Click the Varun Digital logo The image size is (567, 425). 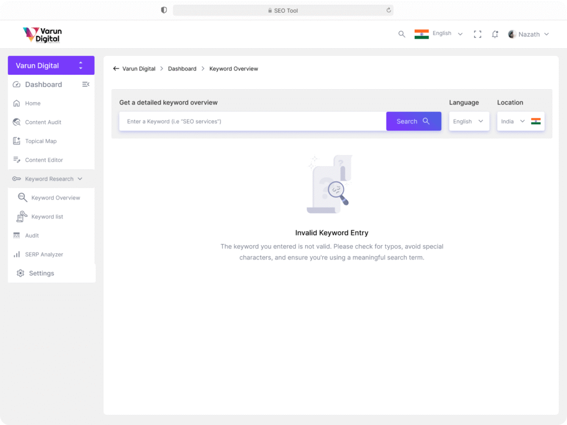[43, 35]
